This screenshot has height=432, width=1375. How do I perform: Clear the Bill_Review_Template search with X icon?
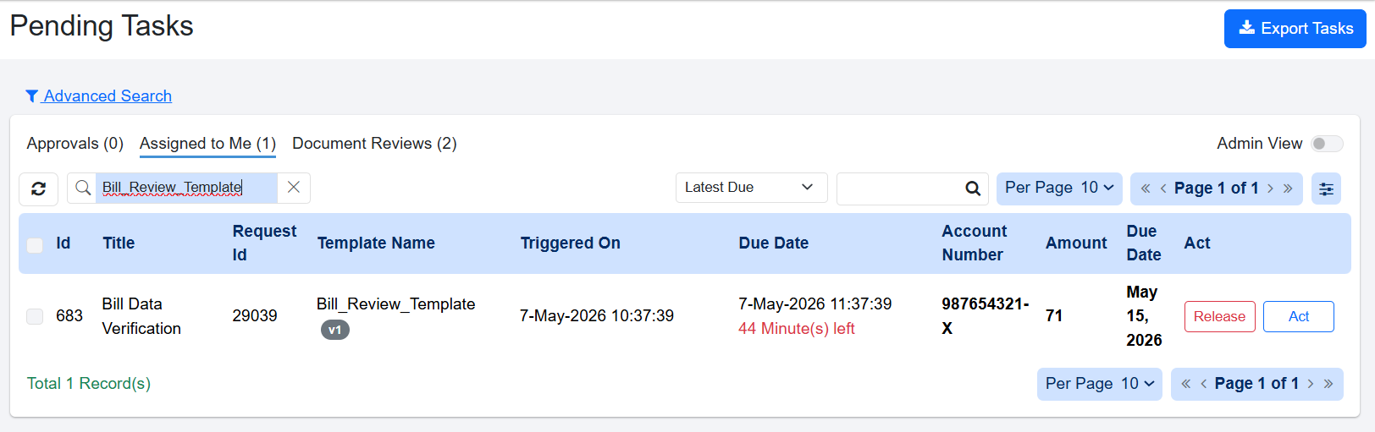tap(294, 188)
